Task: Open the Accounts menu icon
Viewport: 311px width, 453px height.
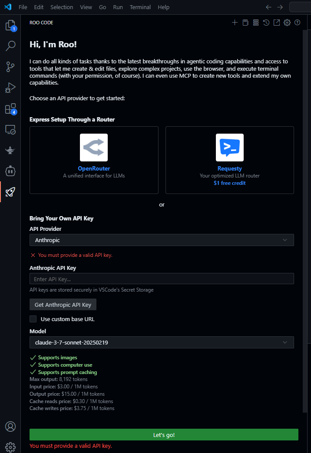Action: (10, 427)
